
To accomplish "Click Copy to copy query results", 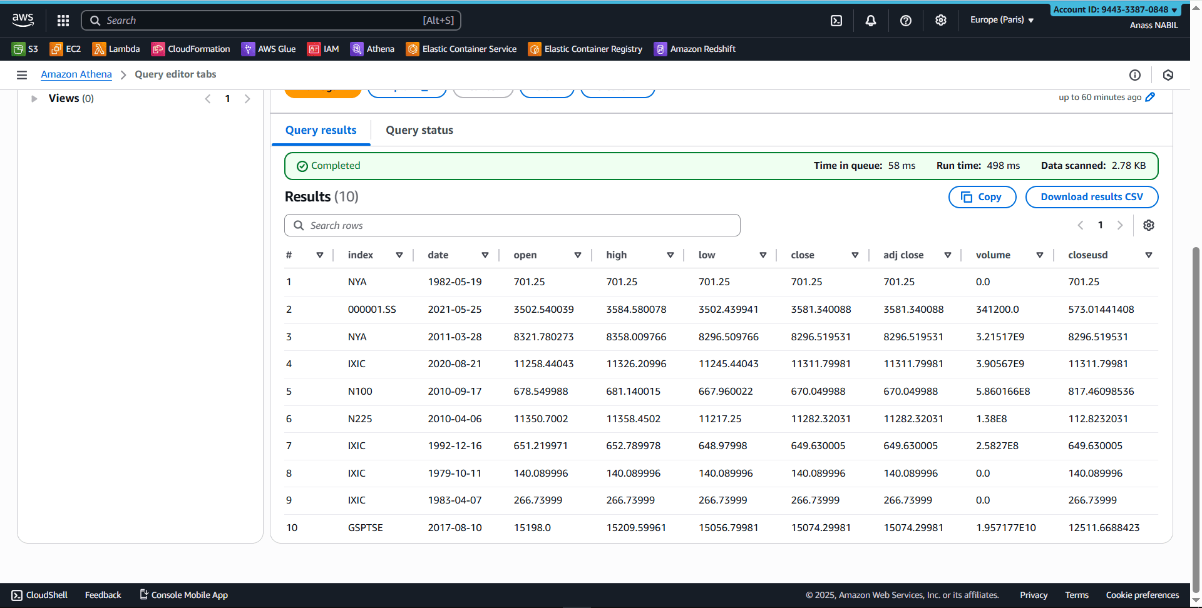I will (x=982, y=196).
